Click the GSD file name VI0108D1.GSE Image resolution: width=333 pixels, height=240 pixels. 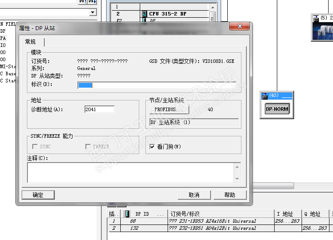(218, 61)
